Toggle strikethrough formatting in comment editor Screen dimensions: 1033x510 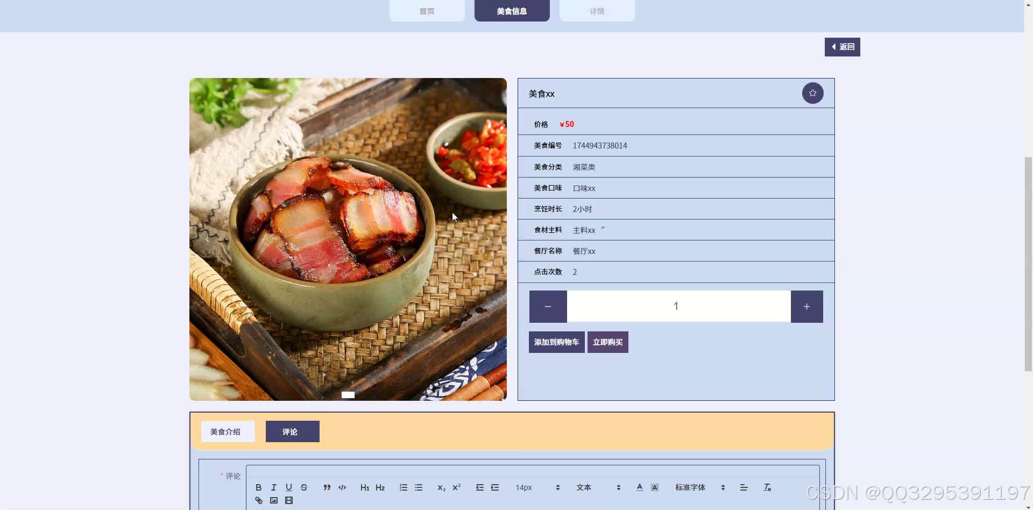(x=304, y=487)
